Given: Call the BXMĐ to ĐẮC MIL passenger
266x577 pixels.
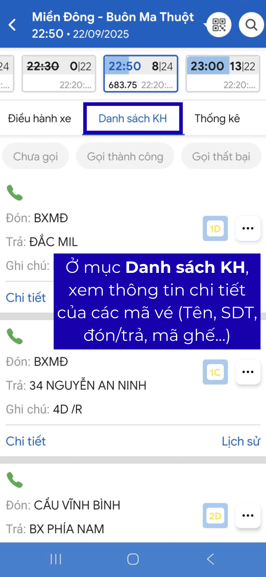Looking at the screenshot, I should click(x=15, y=193).
